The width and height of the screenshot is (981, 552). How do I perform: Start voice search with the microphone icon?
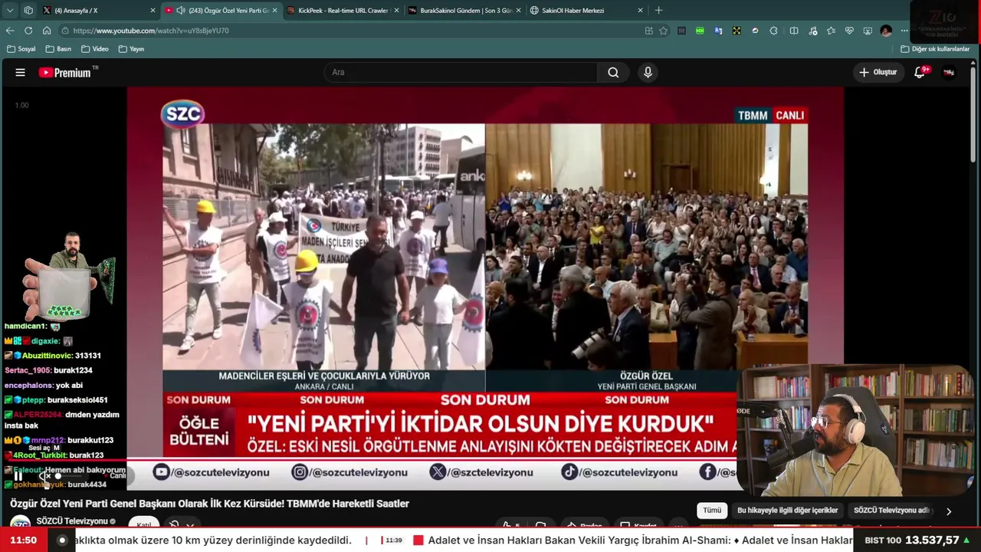click(648, 72)
